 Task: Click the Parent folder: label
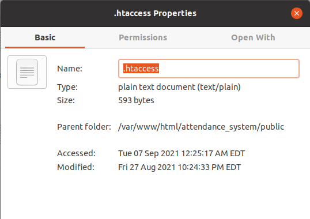(84, 127)
